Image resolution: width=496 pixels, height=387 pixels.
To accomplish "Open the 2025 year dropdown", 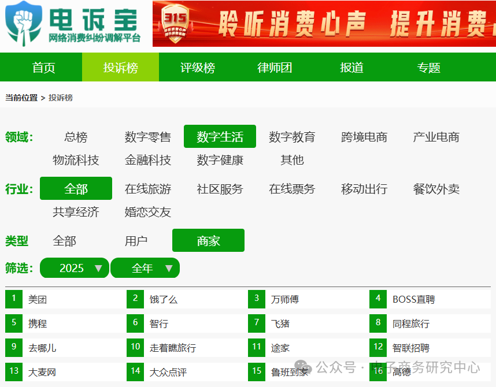I will 74,268.
